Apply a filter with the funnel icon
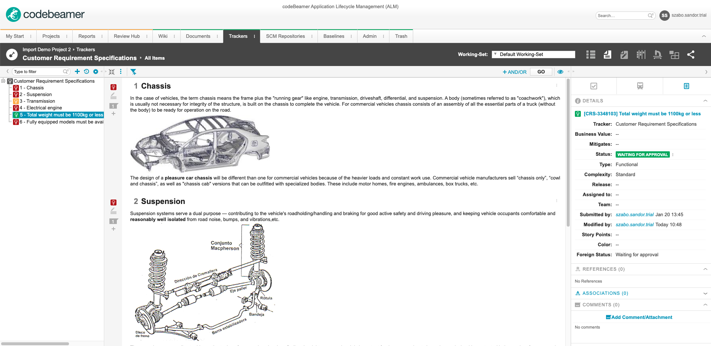The height and width of the screenshot is (346, 711). [x=134, y=72]
